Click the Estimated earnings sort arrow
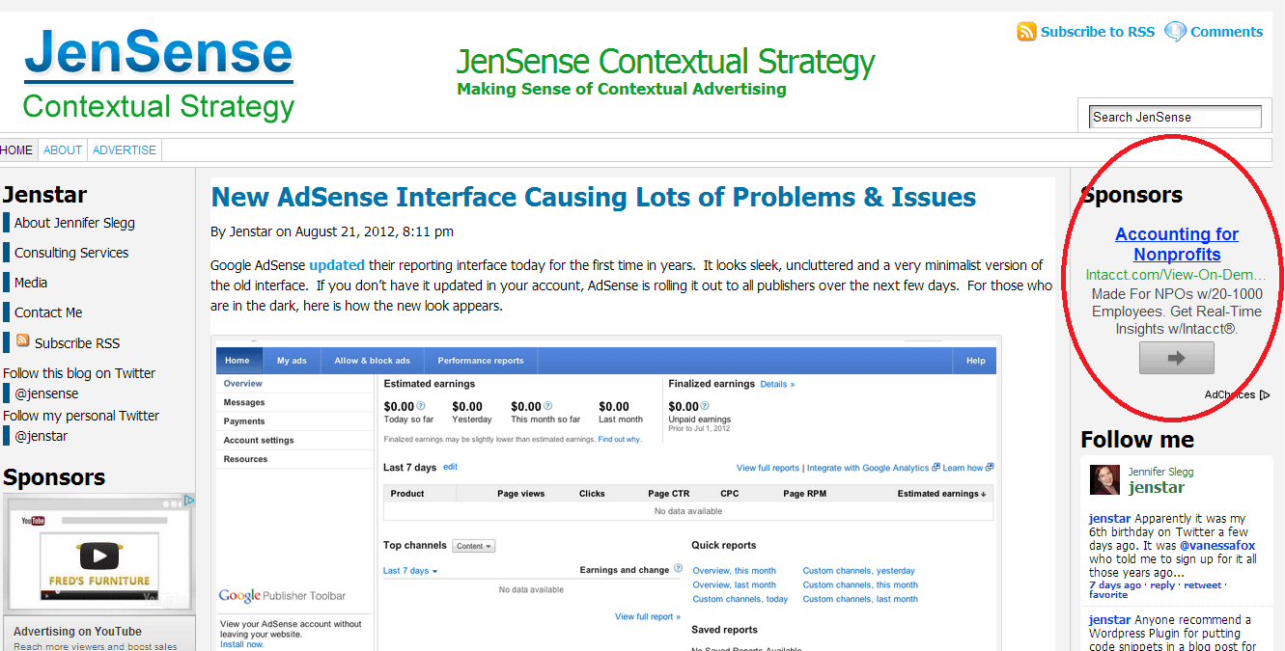Image resolution: width=1285 pixels, height=651 pixels. tap(984, 494)
